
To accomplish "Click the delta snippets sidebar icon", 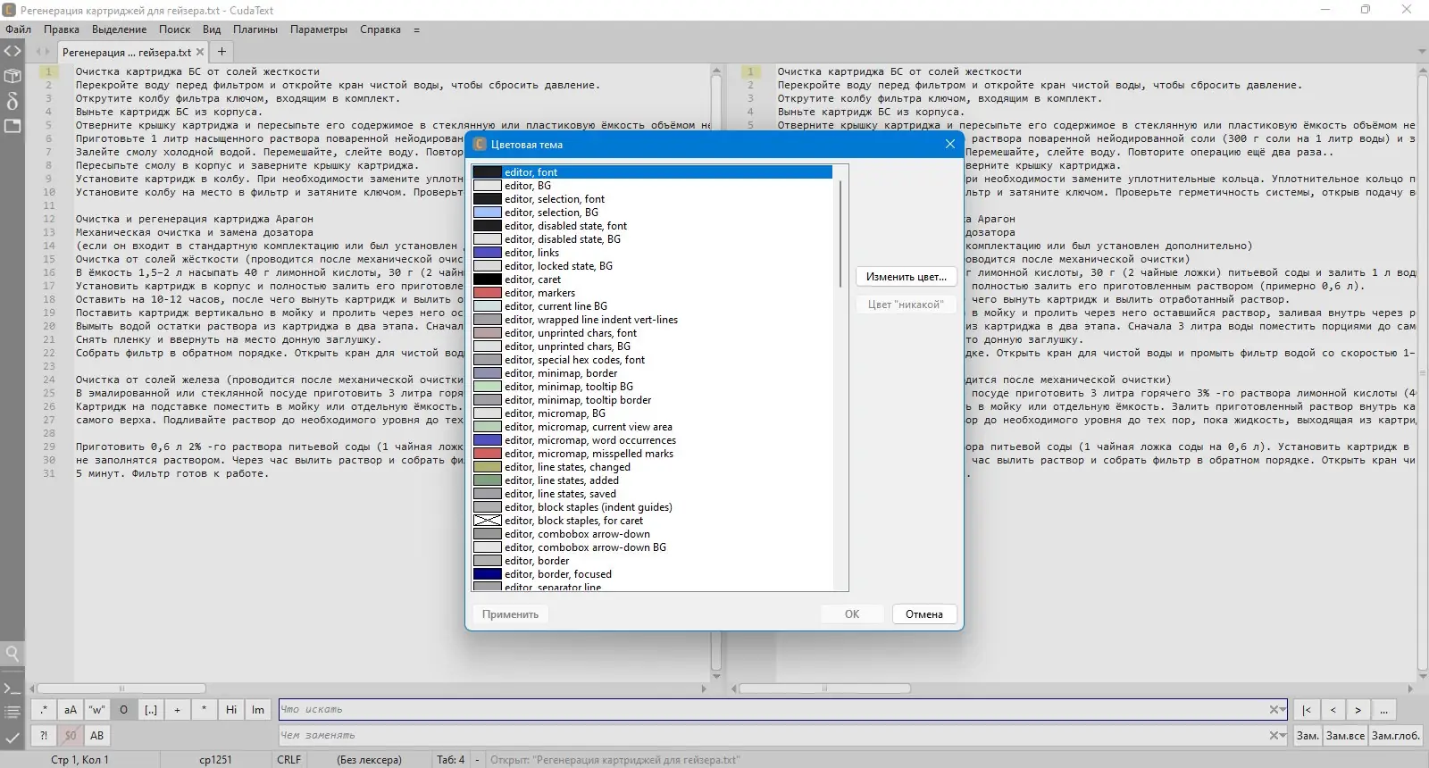I will (x=13, y=101).
